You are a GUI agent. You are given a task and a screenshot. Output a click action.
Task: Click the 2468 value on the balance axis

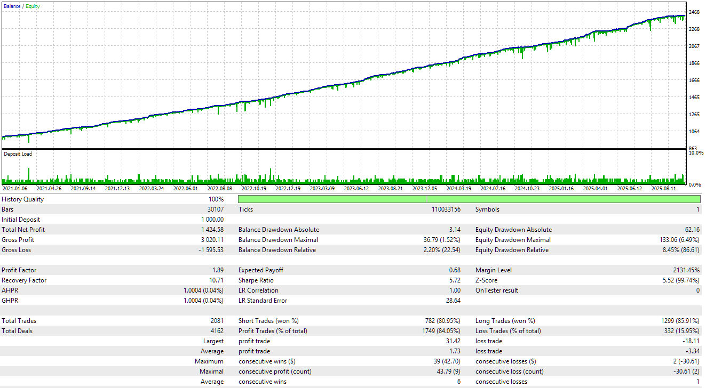694,12
